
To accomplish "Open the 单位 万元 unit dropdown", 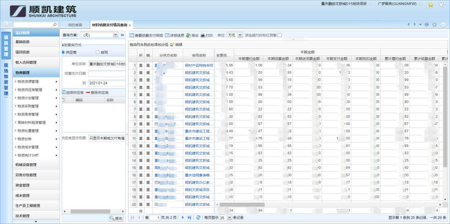I will click(240, 35).
